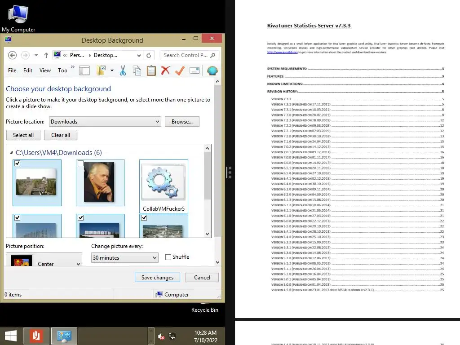Click the Clear all button
460x345 pixels.
[61, 135]
